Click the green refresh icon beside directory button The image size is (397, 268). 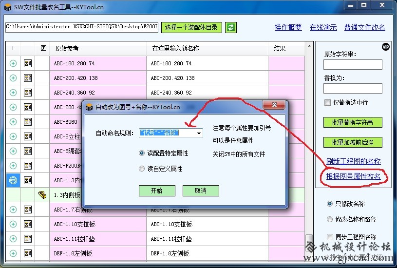(x=231, y=27)
